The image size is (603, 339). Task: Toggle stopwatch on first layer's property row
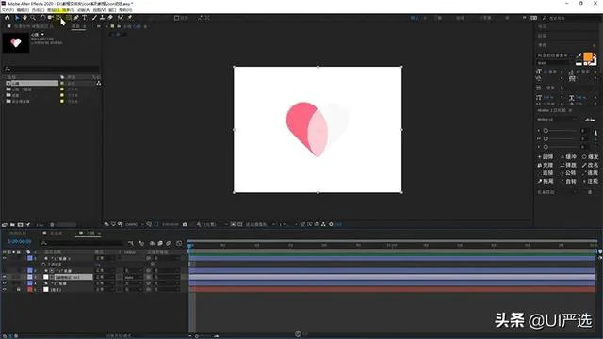(x=43, y=265)
